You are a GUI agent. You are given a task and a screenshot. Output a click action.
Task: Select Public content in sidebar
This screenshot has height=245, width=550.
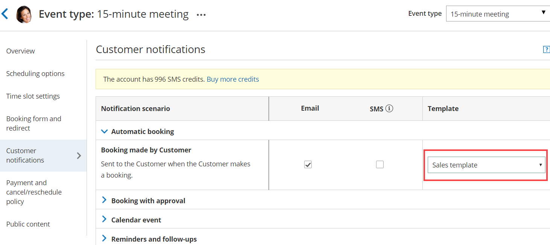(28, 224)
